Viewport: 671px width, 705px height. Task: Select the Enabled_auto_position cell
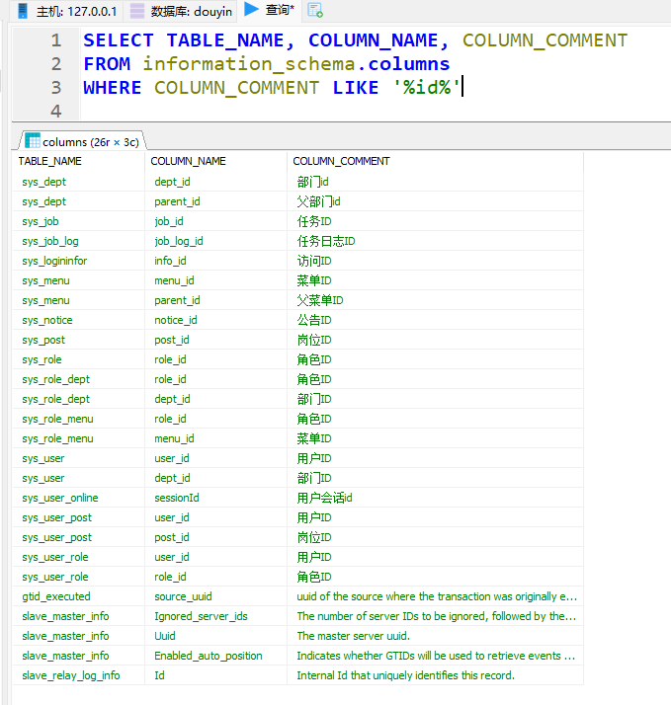coord(209,656)
